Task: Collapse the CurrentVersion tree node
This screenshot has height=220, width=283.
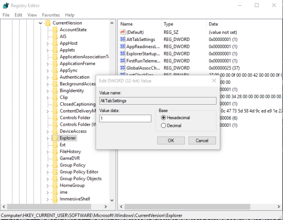Action: [x=41, y=23]
